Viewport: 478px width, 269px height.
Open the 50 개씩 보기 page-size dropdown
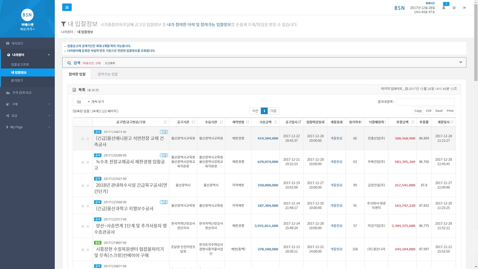(x=82, y=101)
